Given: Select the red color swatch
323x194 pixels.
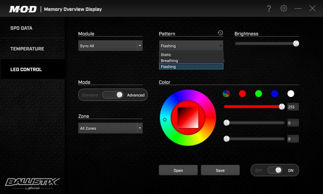Looking at the screenshot, I should click(242, 93).
